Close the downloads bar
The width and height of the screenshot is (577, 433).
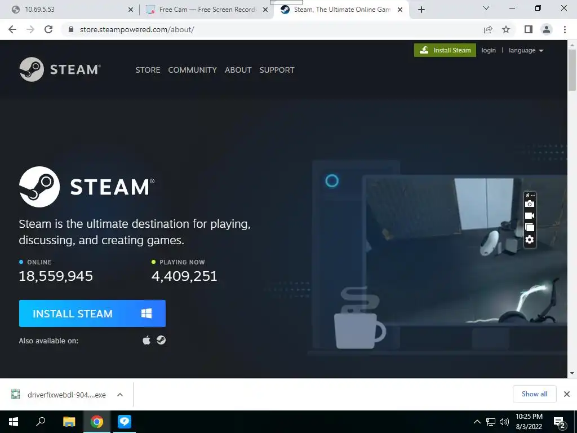[x=567, y=394]
